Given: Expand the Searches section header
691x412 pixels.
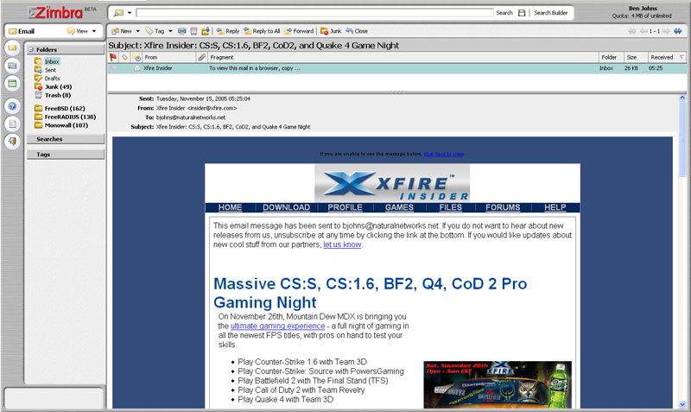Looking at the screenshot, I should click(x=66, y=139).
